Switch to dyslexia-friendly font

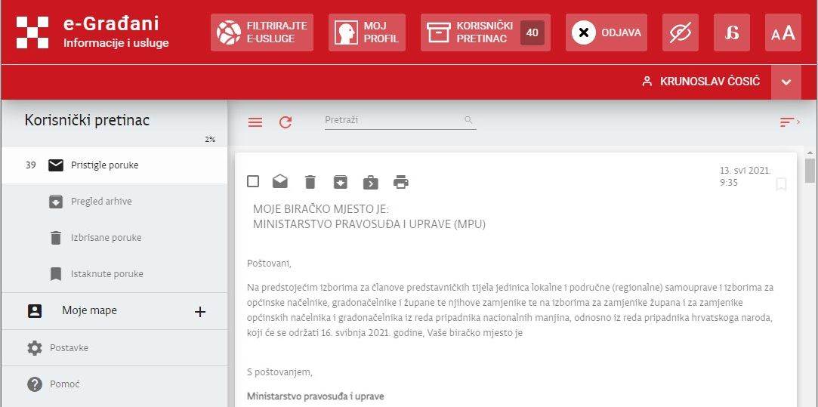[x=731, y=32]
